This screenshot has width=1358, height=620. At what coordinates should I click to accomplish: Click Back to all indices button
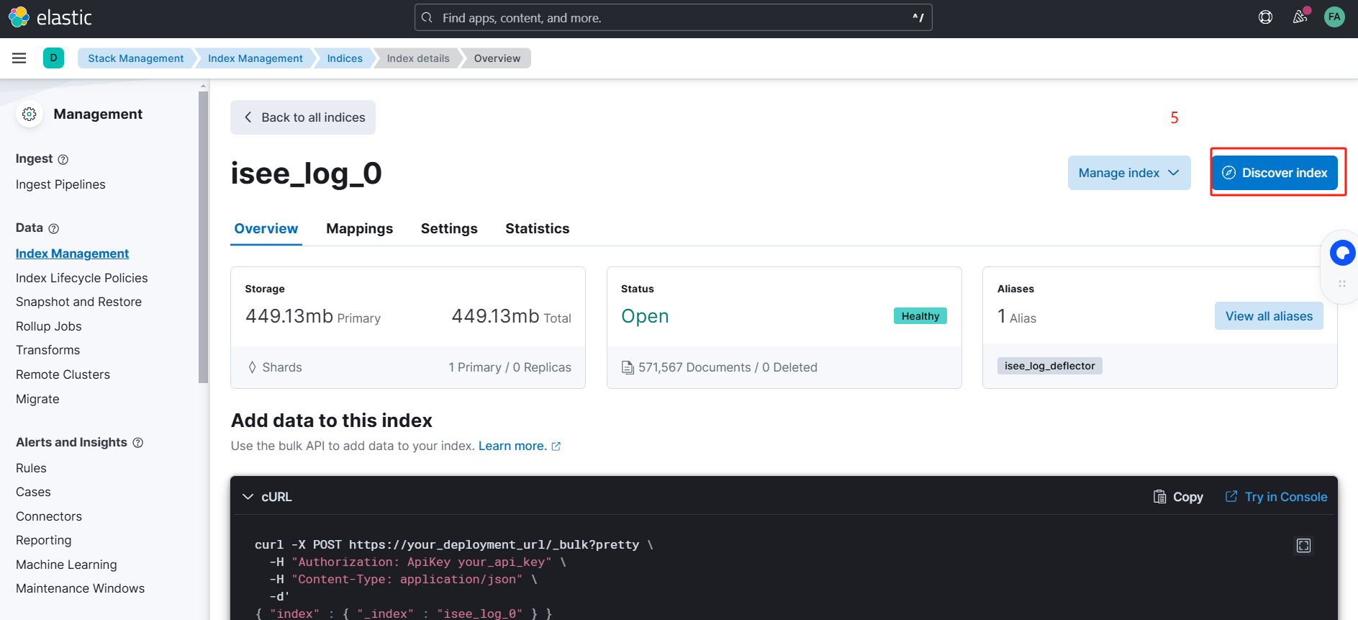click(x=303, y=117)
